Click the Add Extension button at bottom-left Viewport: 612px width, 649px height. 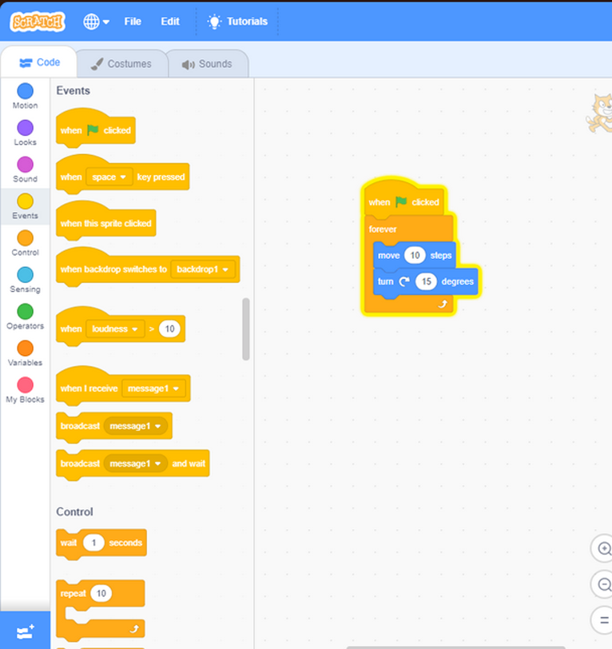pos(25,631)
